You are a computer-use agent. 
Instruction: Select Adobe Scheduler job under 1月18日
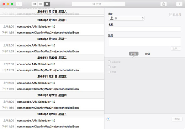click(x=52, y=27)
